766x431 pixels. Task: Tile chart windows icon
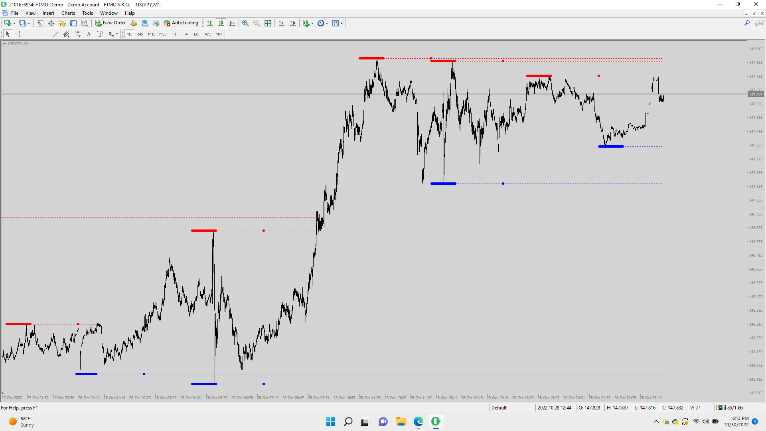(268, 23)
